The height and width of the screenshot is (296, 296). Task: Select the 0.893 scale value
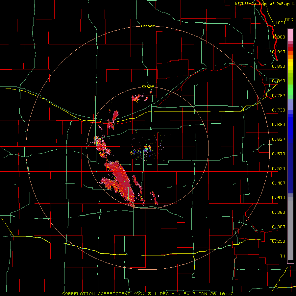(x=279, y=66)
